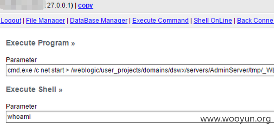
Task: Click Parameter label under Execute Program
Action: 21,60
